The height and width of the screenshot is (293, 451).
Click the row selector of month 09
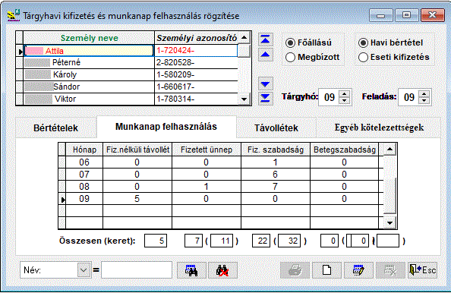tap(62, 199)
